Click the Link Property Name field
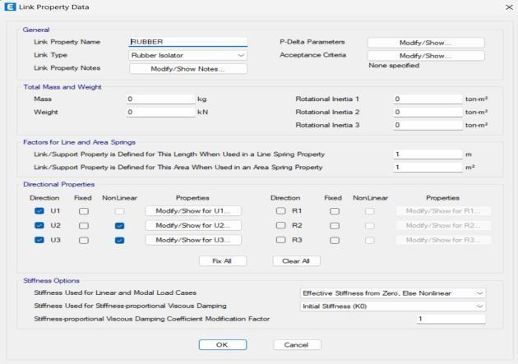Image resolution: width=518 pixels, height=364 pixels. coord(188,42)
